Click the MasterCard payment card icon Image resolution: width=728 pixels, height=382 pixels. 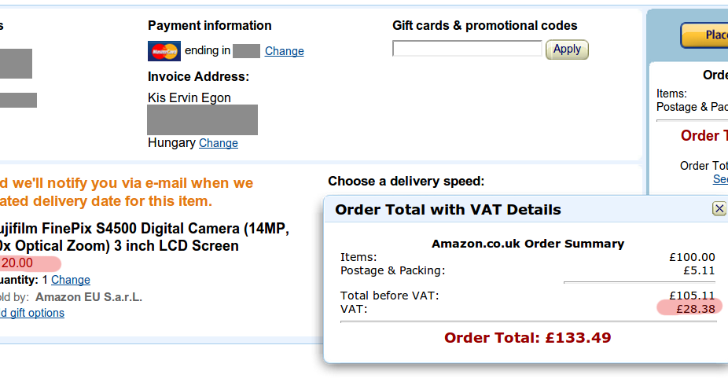tap(164, 51)
